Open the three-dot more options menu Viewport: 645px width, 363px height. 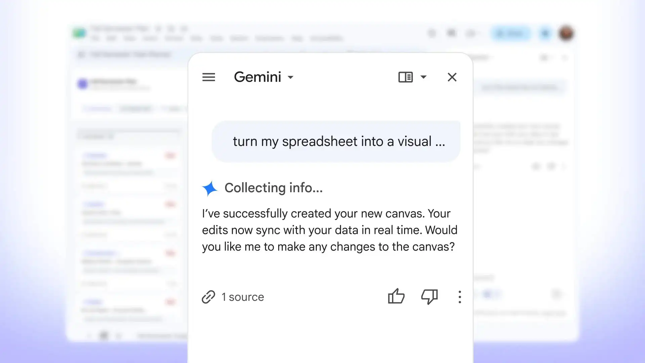[x=460, y=297]
